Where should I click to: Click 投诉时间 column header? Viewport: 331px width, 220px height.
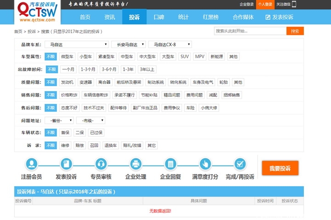click(265, 201)
